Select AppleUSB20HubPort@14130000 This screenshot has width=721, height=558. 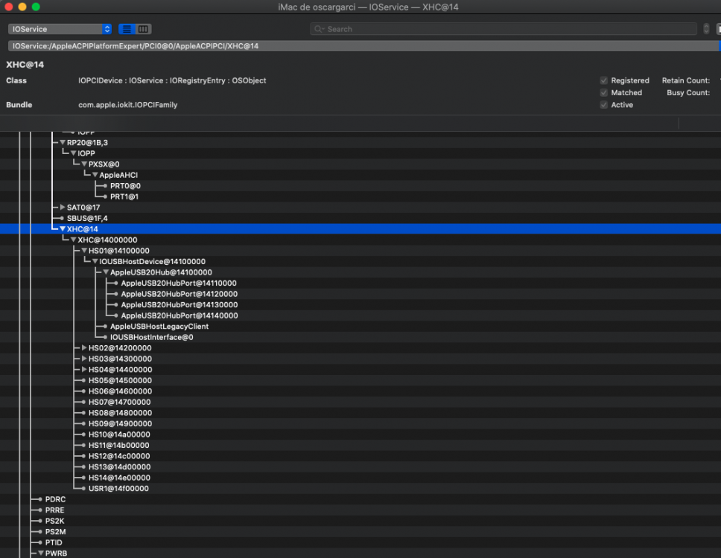click(180, 305)
